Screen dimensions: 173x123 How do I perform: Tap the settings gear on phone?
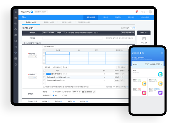click(x=162, y=53)
